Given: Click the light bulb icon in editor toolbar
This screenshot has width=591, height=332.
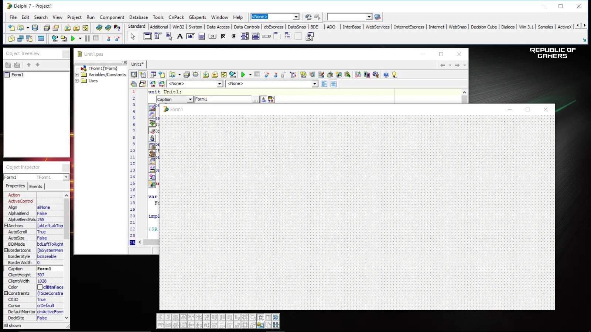Looking at the screenshot, I should coord(394,75).
